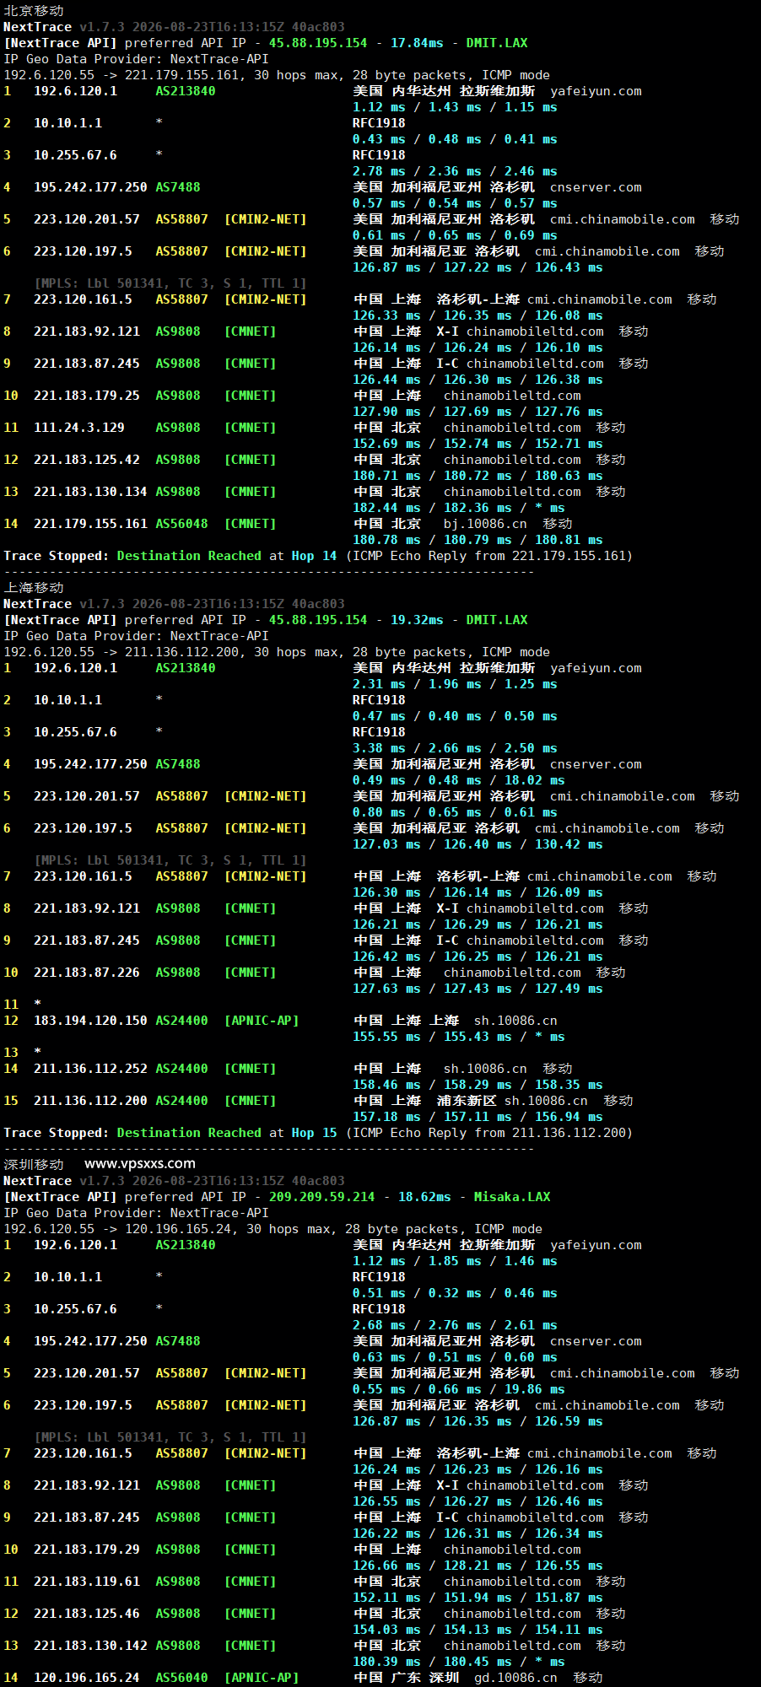Select the 3.38 ms latency value
The image size is (761, 1687).
[379, 748]
